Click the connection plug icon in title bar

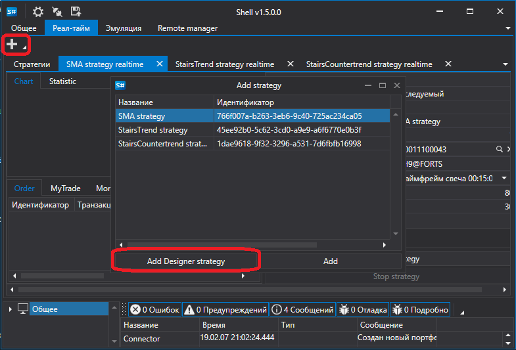click(x=57, y=12)
